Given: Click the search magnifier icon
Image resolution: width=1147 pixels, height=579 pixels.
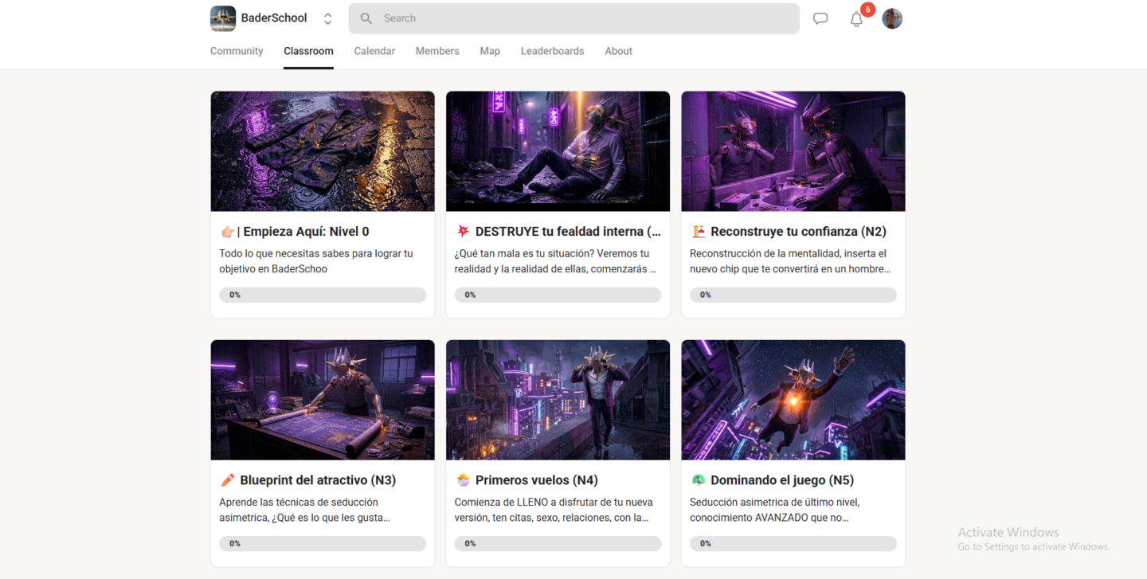Looking at the screenshot, I should pyautogui.click(x=366, y=18).
